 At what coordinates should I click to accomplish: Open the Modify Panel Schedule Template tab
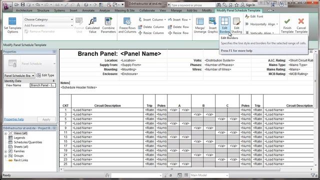coord(238,10)
